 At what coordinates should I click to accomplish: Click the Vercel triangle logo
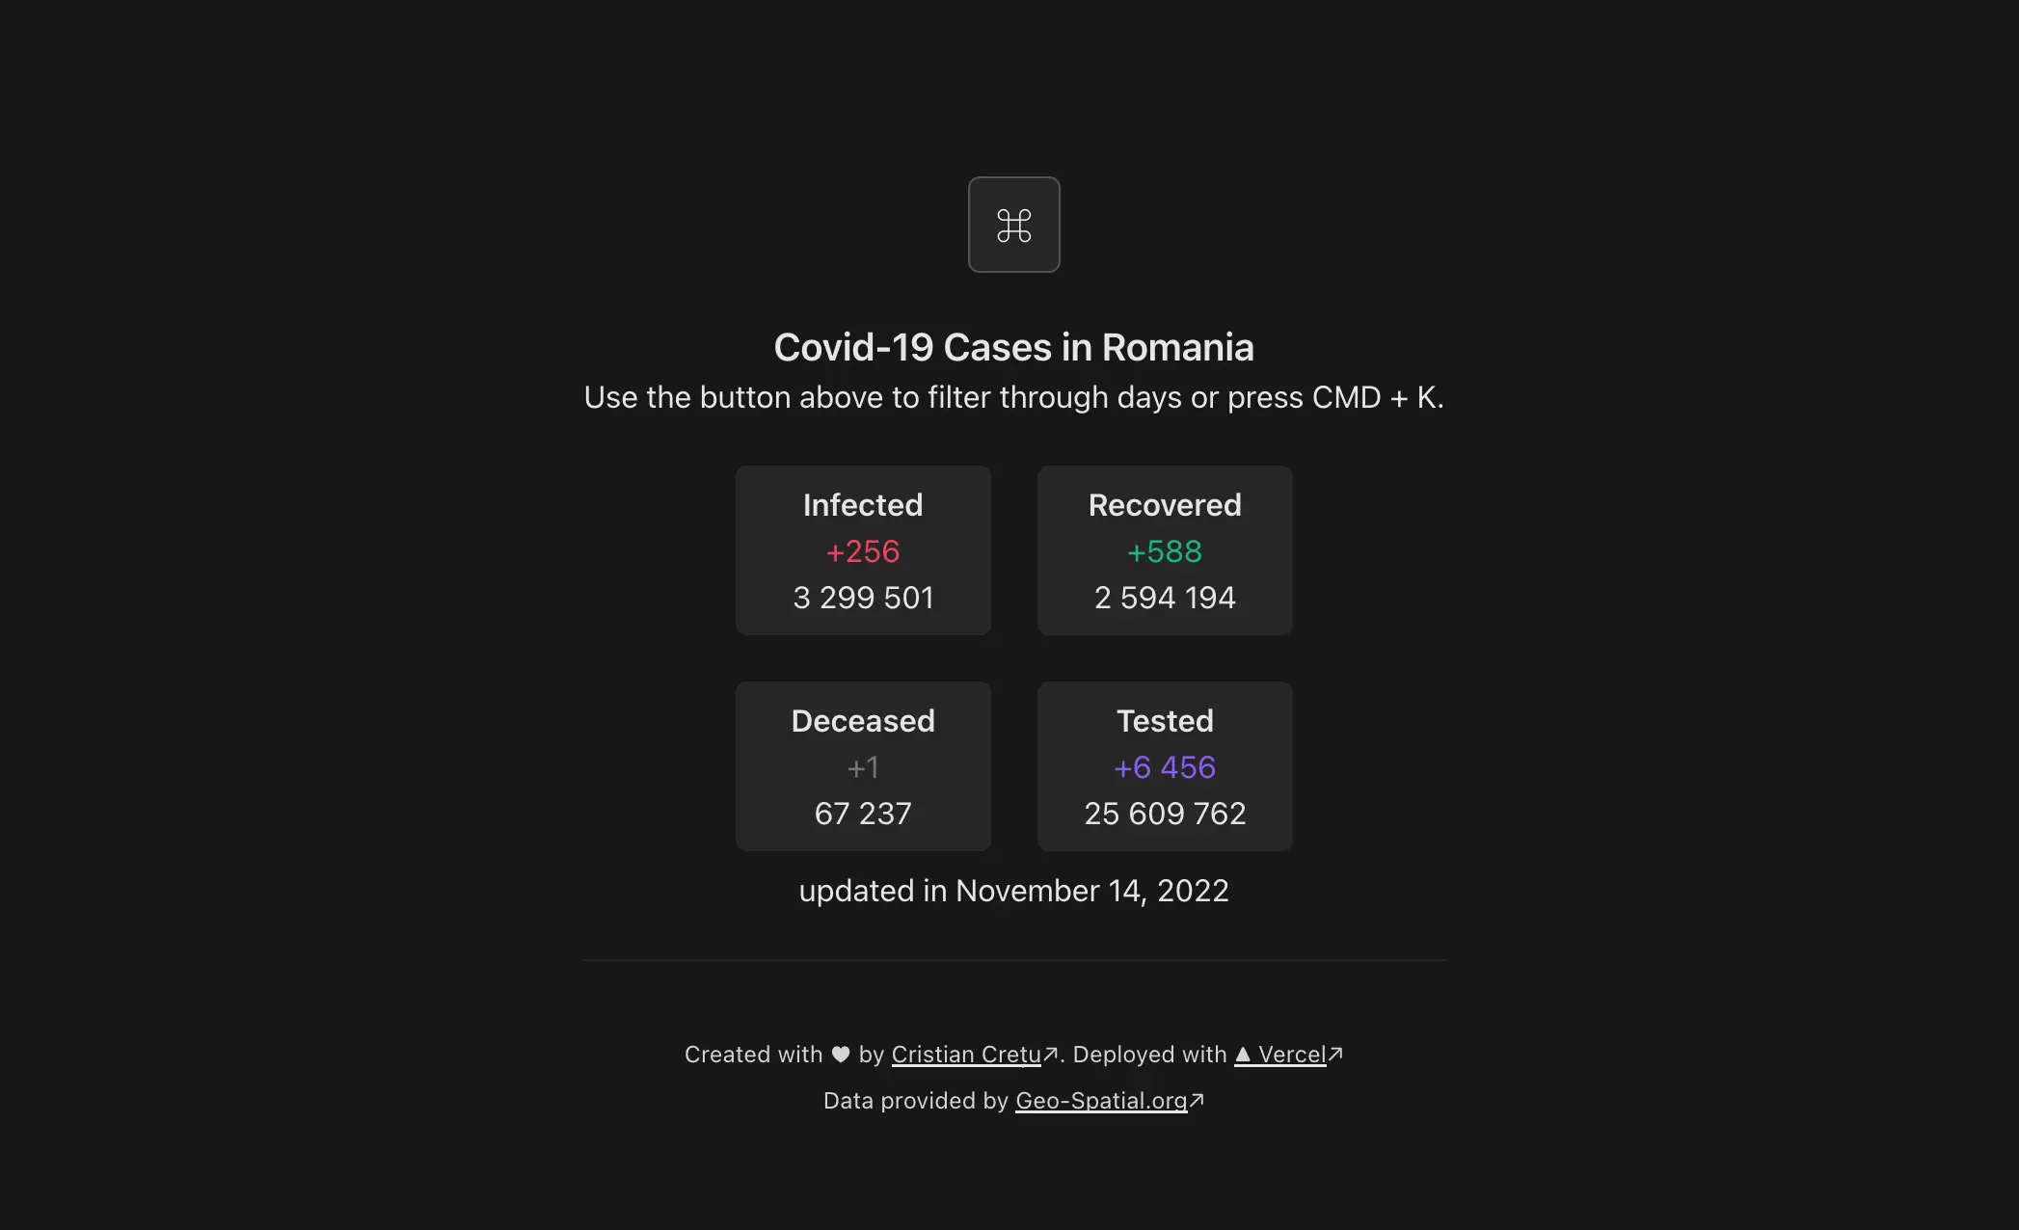[x=1244, y=1054]
